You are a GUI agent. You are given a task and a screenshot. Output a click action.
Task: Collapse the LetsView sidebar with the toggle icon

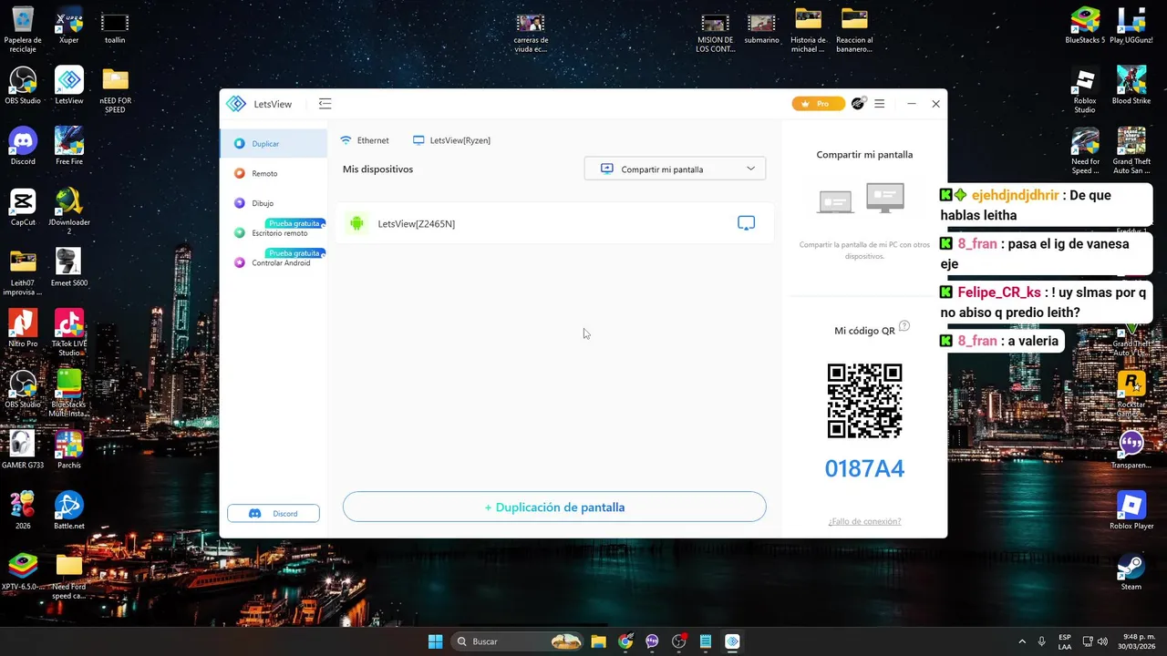[325, 104]
